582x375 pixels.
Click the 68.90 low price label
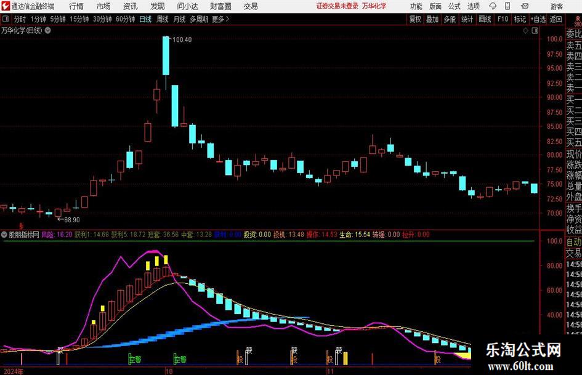click(72, 220)
